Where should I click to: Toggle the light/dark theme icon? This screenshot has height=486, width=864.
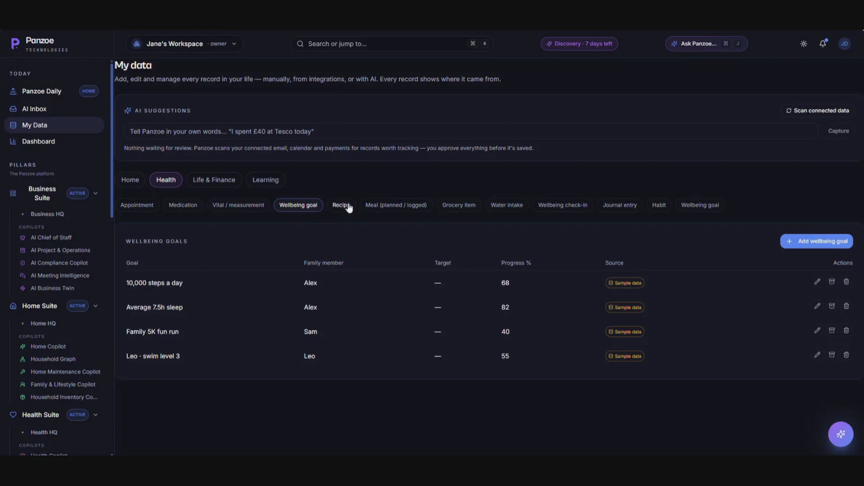click(804, 44)
